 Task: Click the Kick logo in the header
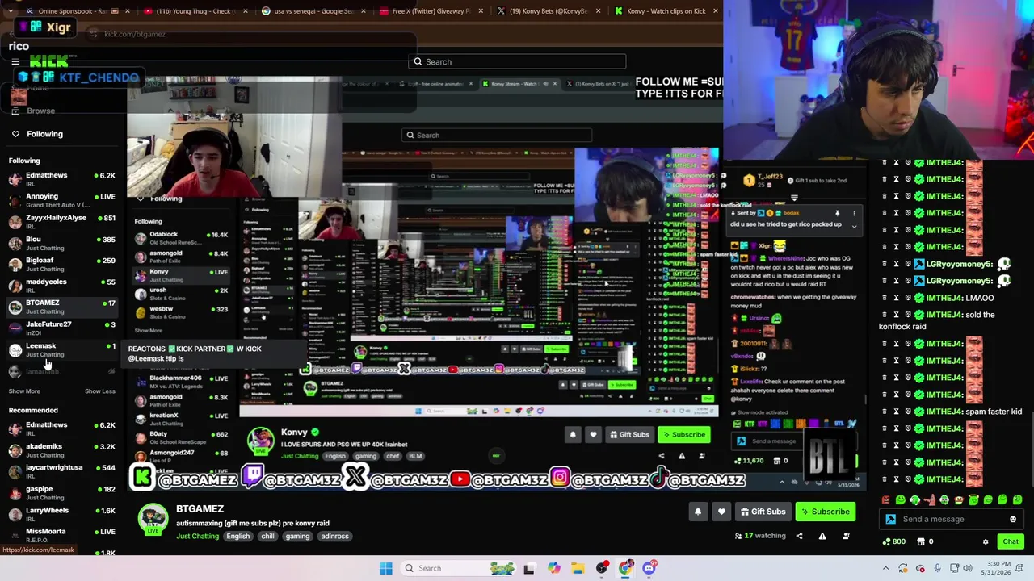[49, 61]
